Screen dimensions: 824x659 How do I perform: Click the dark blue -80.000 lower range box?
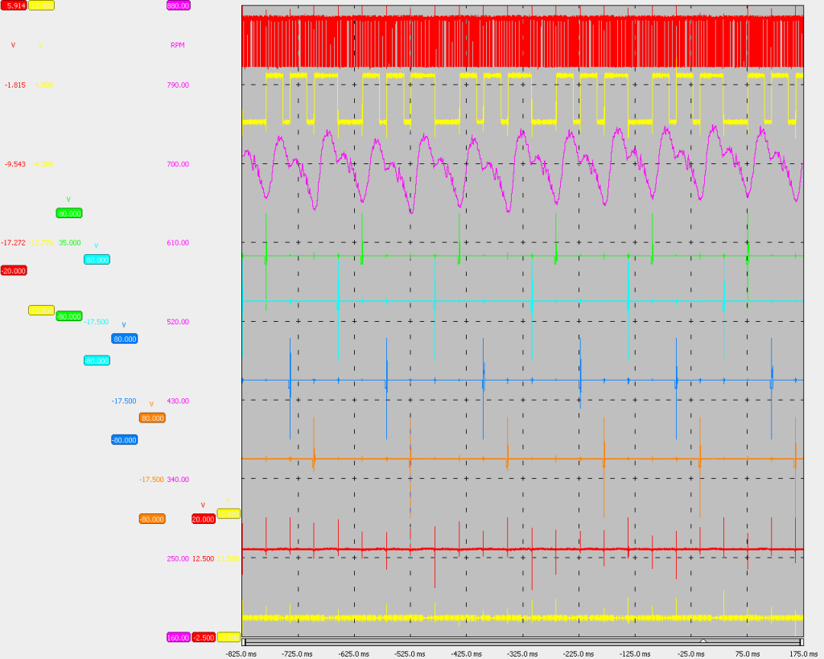[125, 440]
